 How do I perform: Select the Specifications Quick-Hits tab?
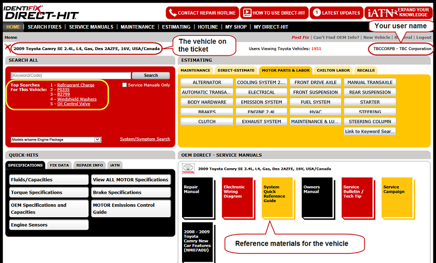[x=25, y=165]
